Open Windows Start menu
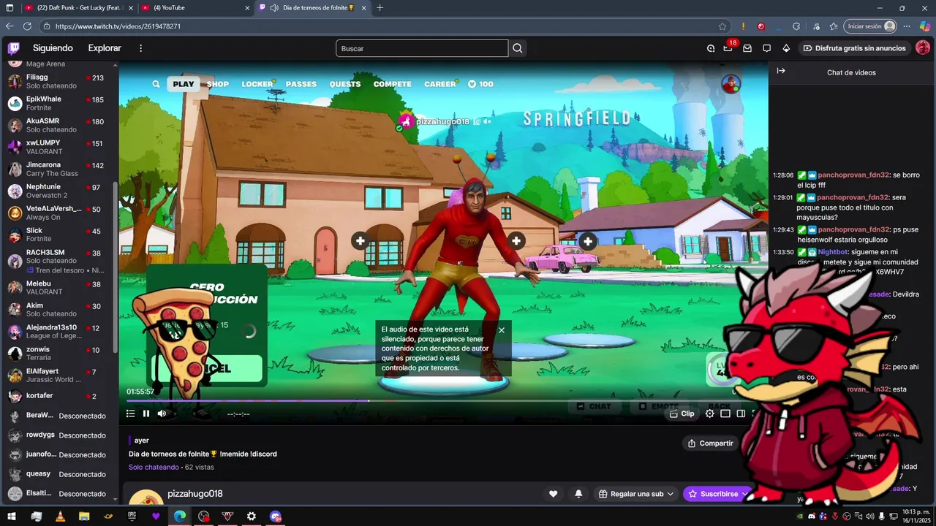The height and width of the screenshot is (526, 936). [x=12, y=517]
